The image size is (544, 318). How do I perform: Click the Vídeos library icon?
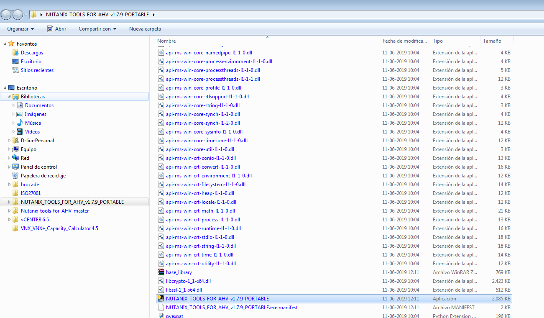click(20, 132)
